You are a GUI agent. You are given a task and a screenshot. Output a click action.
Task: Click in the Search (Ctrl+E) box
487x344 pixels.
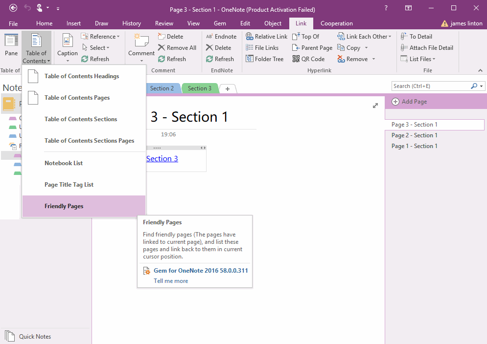click(x=431, y=86)
